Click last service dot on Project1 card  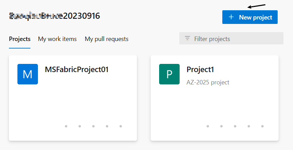click(x=262, y=126)
